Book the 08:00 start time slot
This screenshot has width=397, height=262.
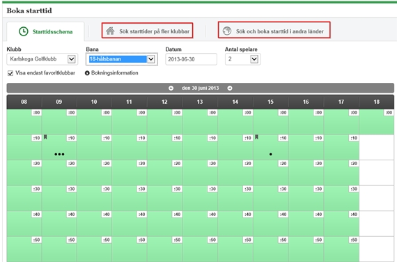click(x=24, y=122)
